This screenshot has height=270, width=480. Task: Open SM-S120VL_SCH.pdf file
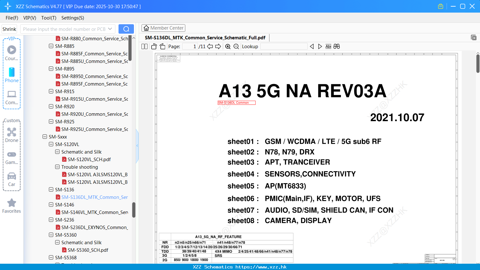point(86,159)
